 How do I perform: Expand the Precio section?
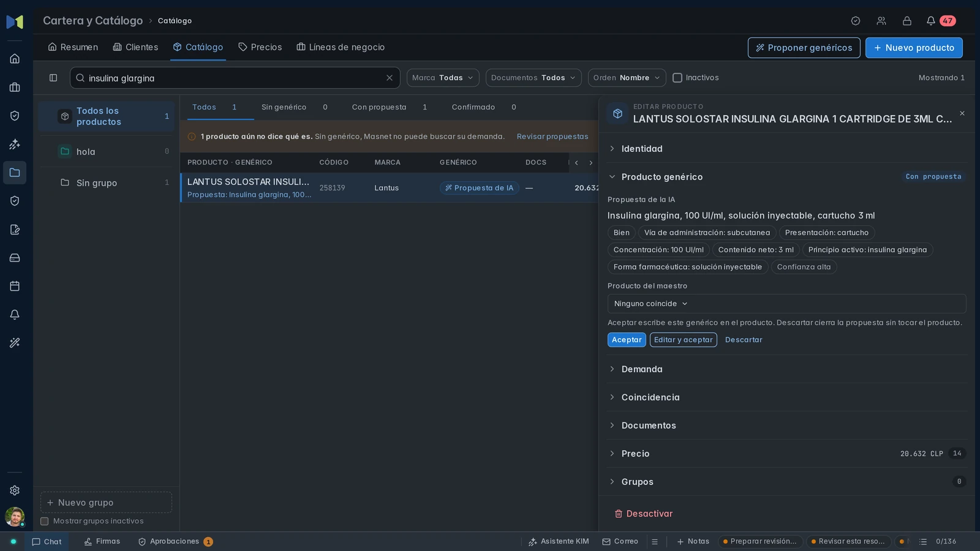coord(786,454)
